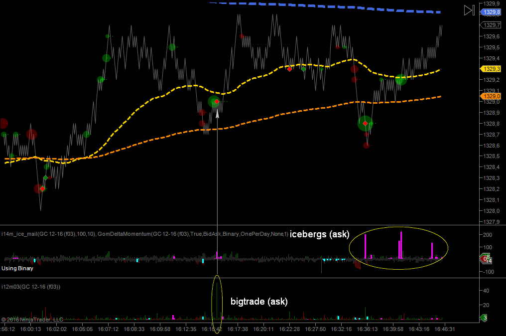Viewport: 506px width, 336px height.
Task: Click the orange 1329,0 price marker
Action: [491, 96]
